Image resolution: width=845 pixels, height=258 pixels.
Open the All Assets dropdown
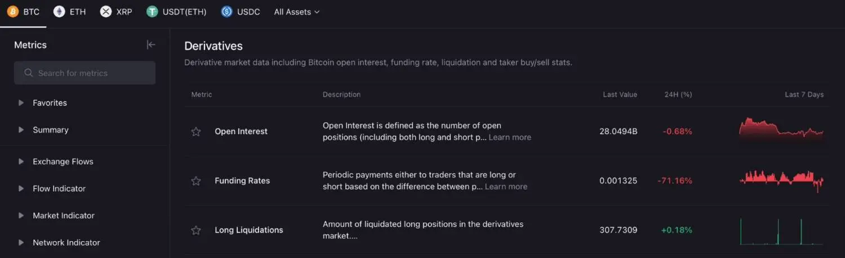point(296,12)
